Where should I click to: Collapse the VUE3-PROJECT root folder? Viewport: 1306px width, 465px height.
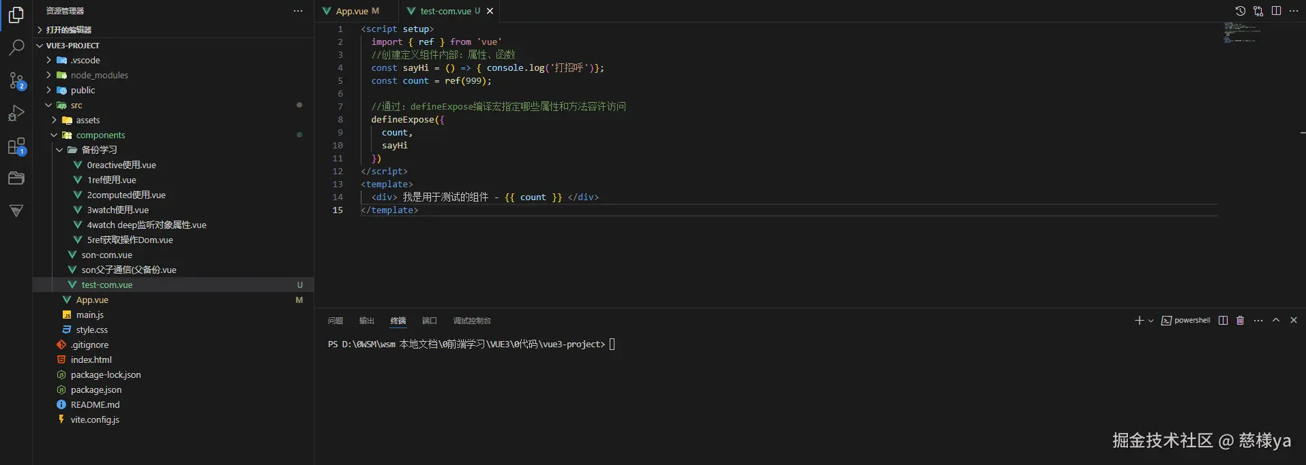click(x=173, y=46)
